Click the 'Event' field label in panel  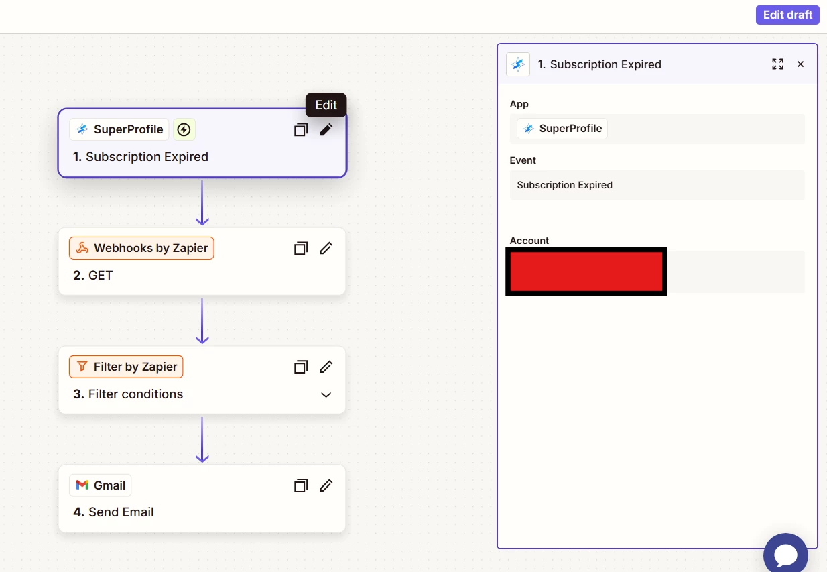point(523,160)
